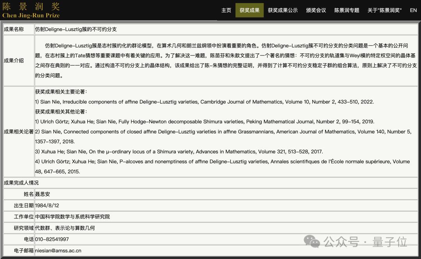Click the American Journal of Mathematics citation

tap(223, 137)
